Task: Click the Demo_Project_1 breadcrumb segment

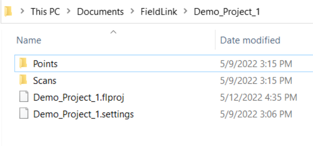Action: coord(227,12)
